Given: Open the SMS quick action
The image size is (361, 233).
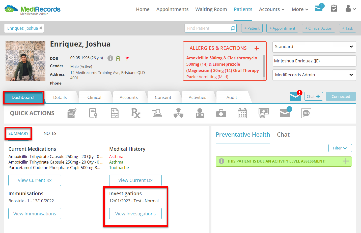Looking at the screenshot, I should pyautogui.click(x=306, y=113).
